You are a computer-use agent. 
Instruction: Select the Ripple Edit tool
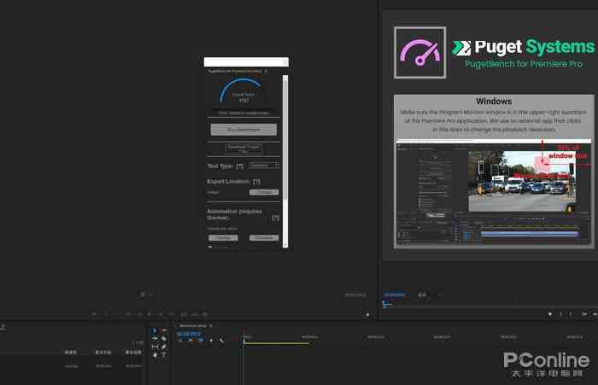155,339
